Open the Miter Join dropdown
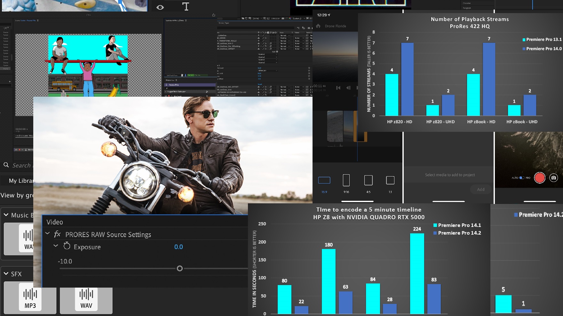The height and width of the screenshot is (316, 563). coord(268,71)
